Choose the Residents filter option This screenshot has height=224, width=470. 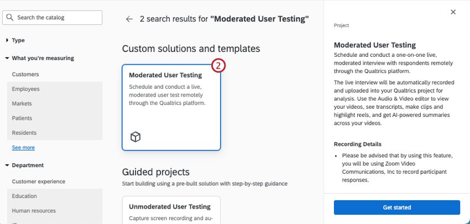tap(24, 132)
